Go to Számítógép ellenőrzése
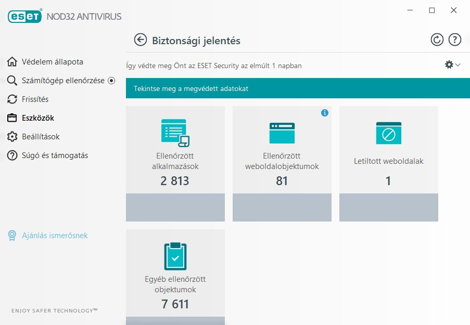The width and height of the screenshot is (470, 325). coord(63,81)
